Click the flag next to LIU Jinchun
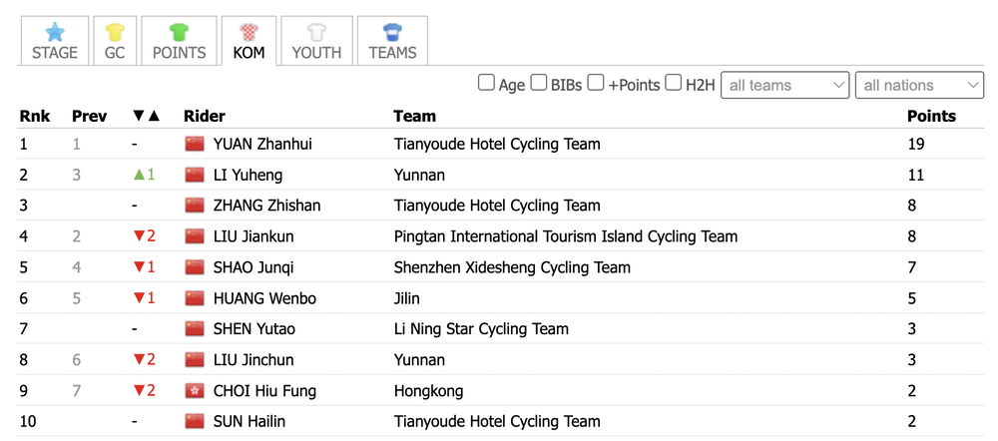 (195, 360)
